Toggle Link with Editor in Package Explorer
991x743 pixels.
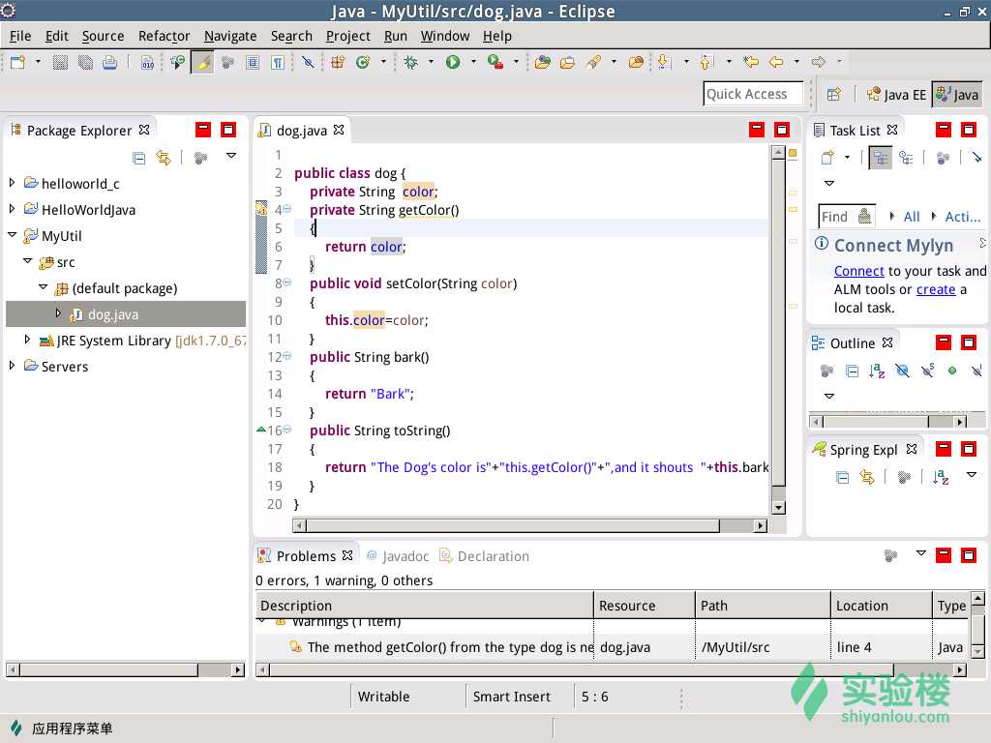[164, 158]
